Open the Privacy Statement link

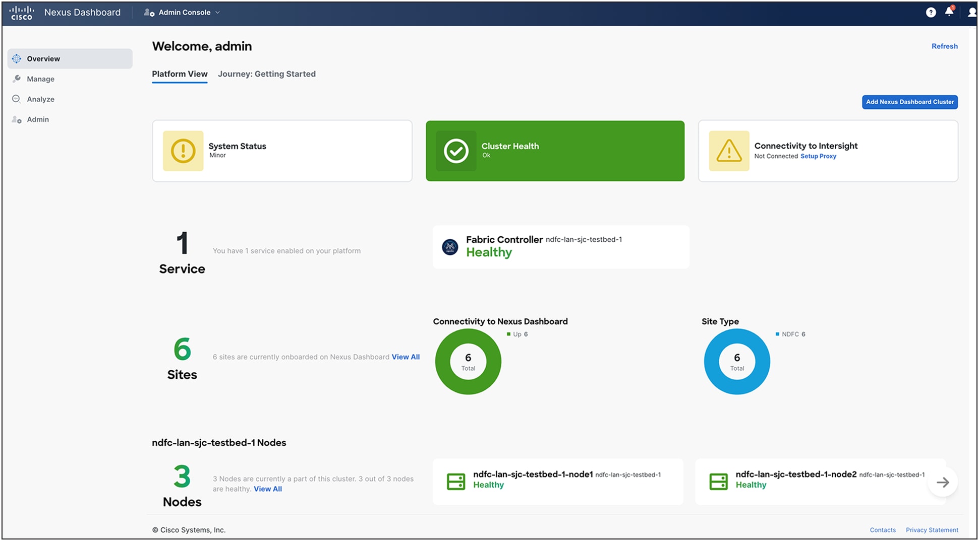[x=932, y=530]
